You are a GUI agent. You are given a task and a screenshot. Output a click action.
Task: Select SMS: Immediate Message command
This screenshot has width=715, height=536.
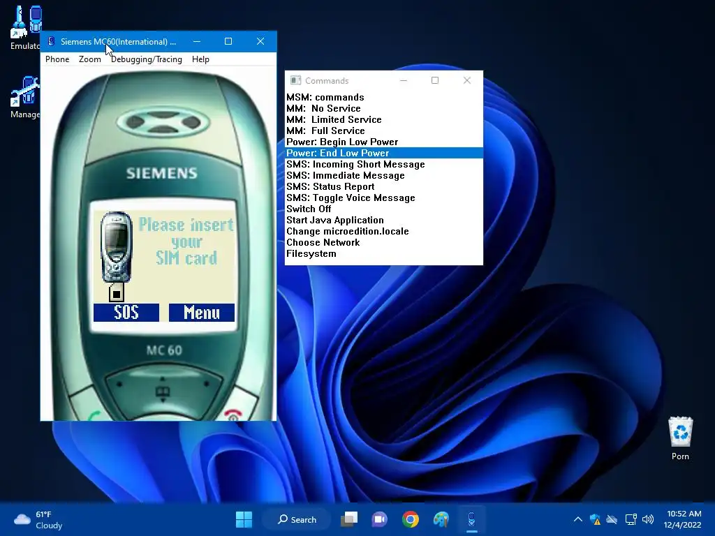[384, 175]
